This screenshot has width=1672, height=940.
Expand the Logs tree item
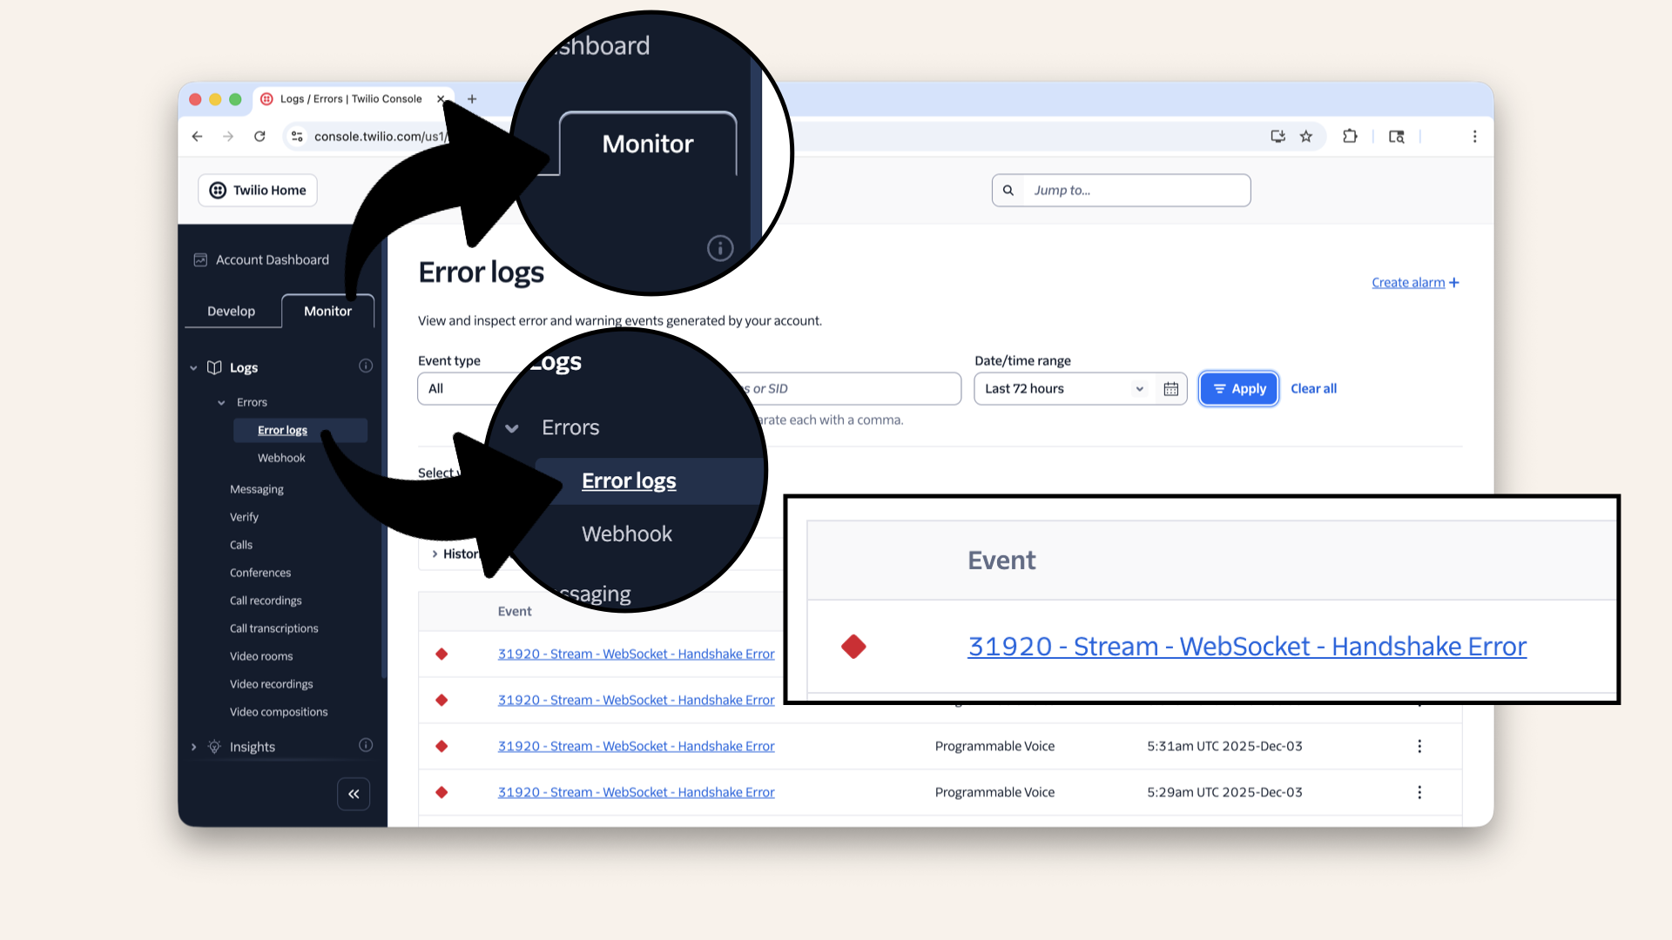pos(193,366)
